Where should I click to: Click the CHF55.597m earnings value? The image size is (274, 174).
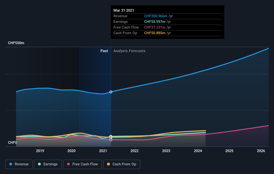click(x=155, y=22)
